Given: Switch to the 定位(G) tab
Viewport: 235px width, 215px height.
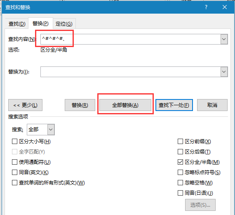Looking at the screenshot, I should [x=64, y=24].
